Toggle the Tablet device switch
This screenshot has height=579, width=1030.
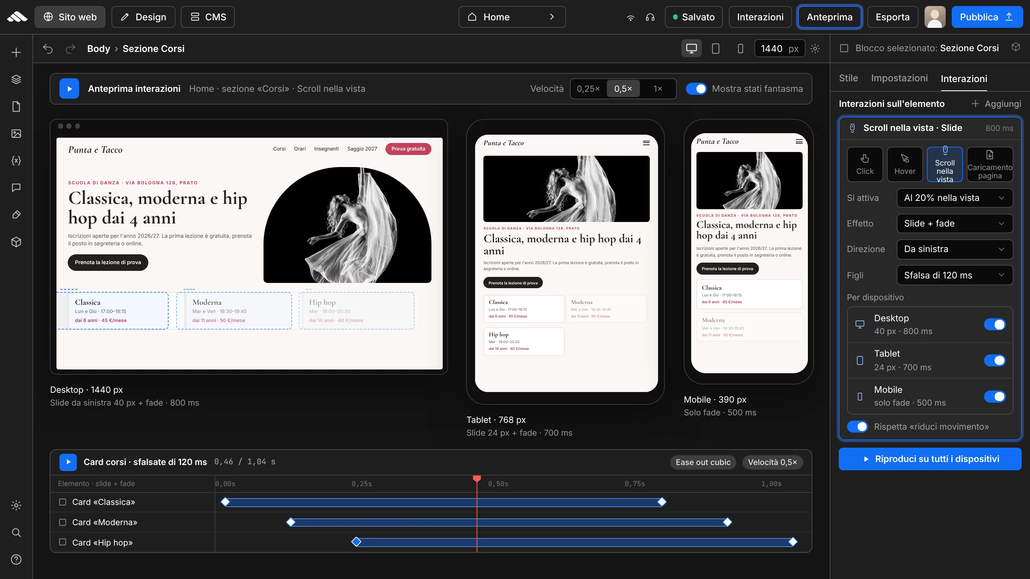coord(994,360)
